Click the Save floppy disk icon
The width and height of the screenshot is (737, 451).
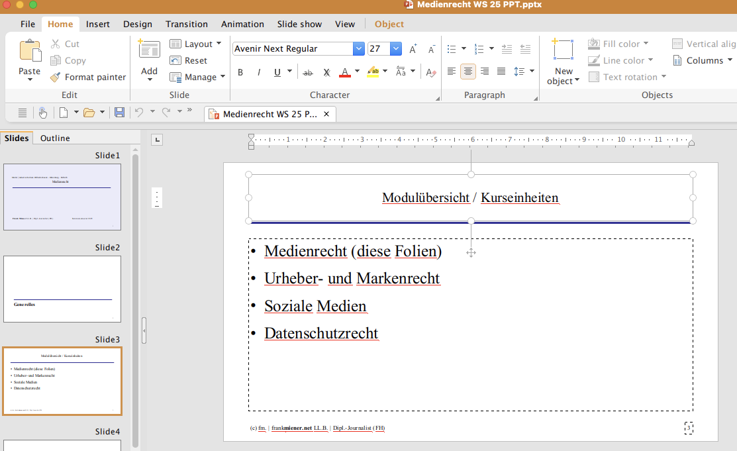(x=119, y=112)
